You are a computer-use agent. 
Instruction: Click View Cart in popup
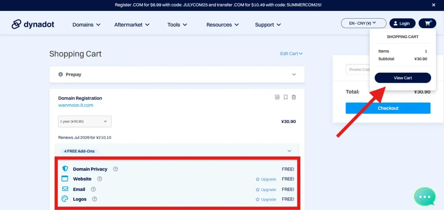[403, 78]
